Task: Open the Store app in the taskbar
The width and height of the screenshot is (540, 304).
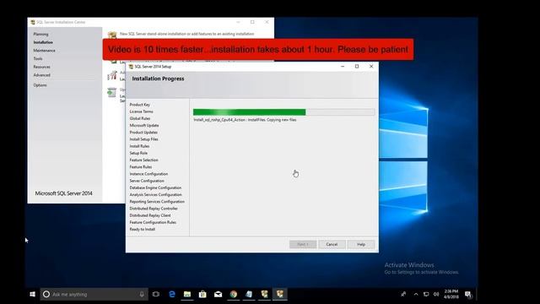Action: (x=202, y=294)
